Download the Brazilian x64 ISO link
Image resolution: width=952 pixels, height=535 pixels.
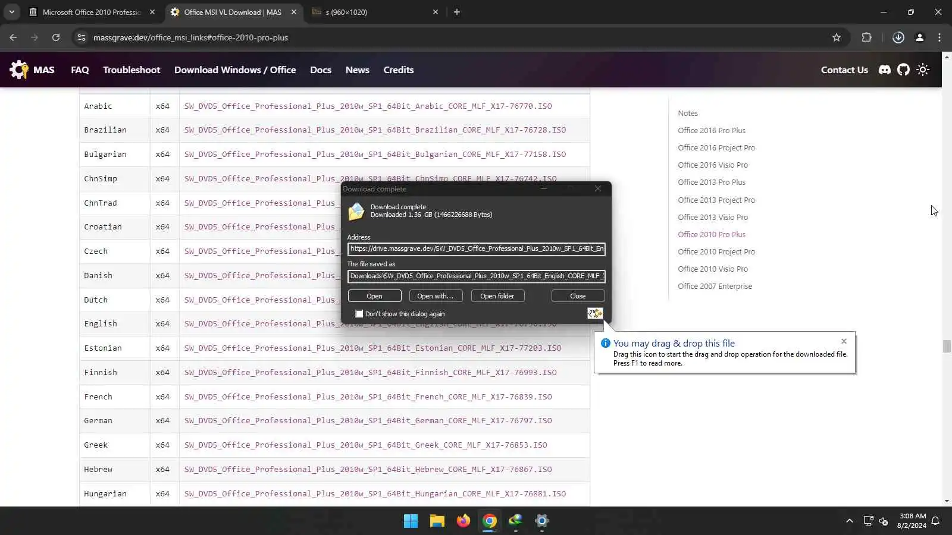pyautogui.click(x=375, y=130)
